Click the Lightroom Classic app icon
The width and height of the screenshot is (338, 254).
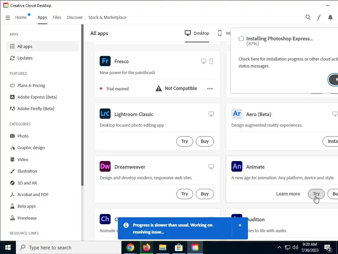105,114
